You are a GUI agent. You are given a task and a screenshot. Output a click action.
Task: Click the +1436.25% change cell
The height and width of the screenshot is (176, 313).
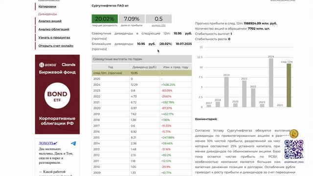pyautogui.click(x=176, y=85)
